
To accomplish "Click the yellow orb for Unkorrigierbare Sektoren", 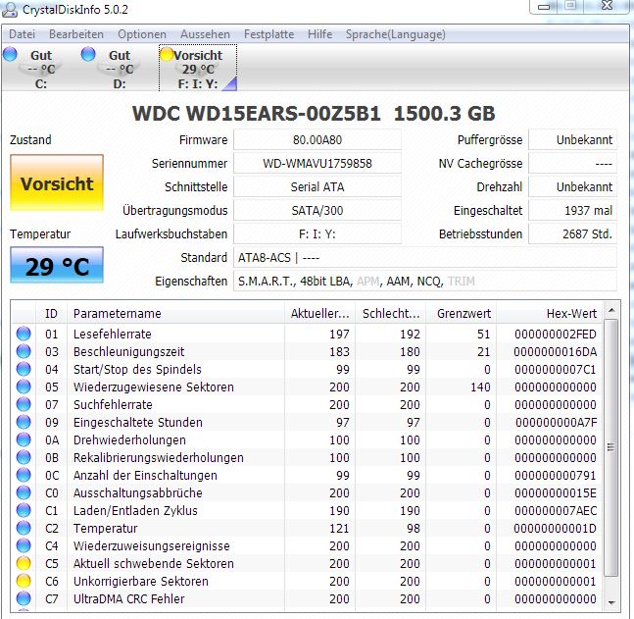I will pos(24,581).
